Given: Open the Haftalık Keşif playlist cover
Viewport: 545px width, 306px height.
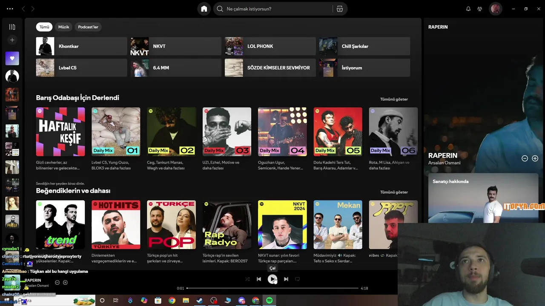Looking at the screenshot, I should (60, 132).
